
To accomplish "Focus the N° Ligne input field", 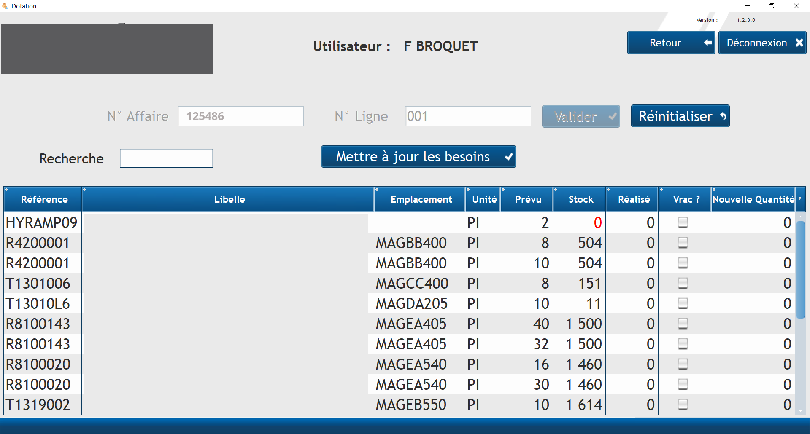I will click(468, 116).
